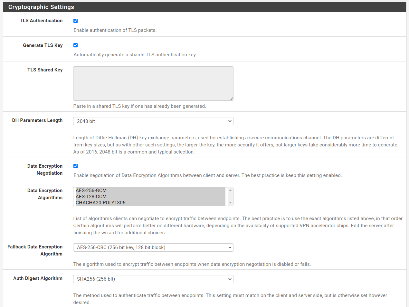Click the algorithms list scrollbar track
Viewport: 409px width, 307px height.
[x=231, y=196]
